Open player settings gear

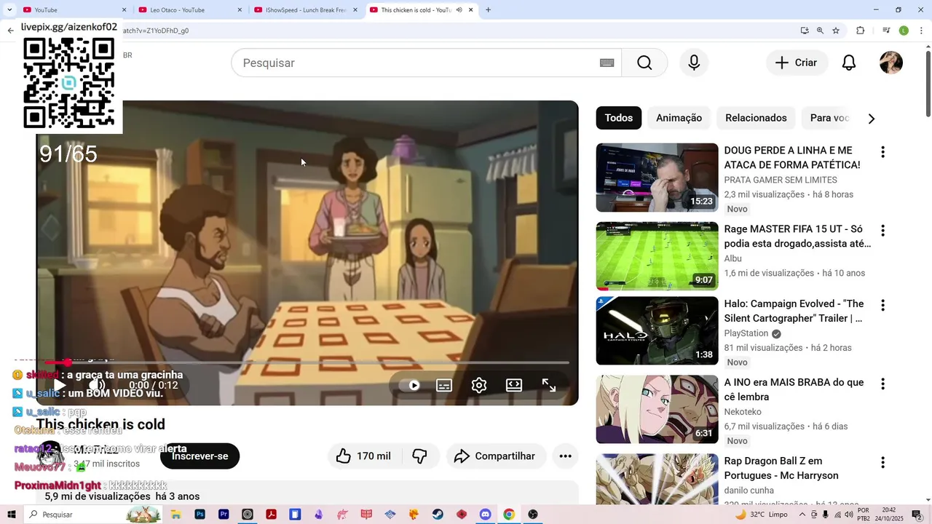pyautogui.click(x=479, y=386)
